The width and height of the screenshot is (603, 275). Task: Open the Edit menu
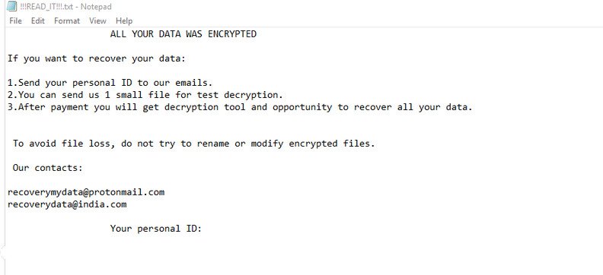(x=38, y=21)
